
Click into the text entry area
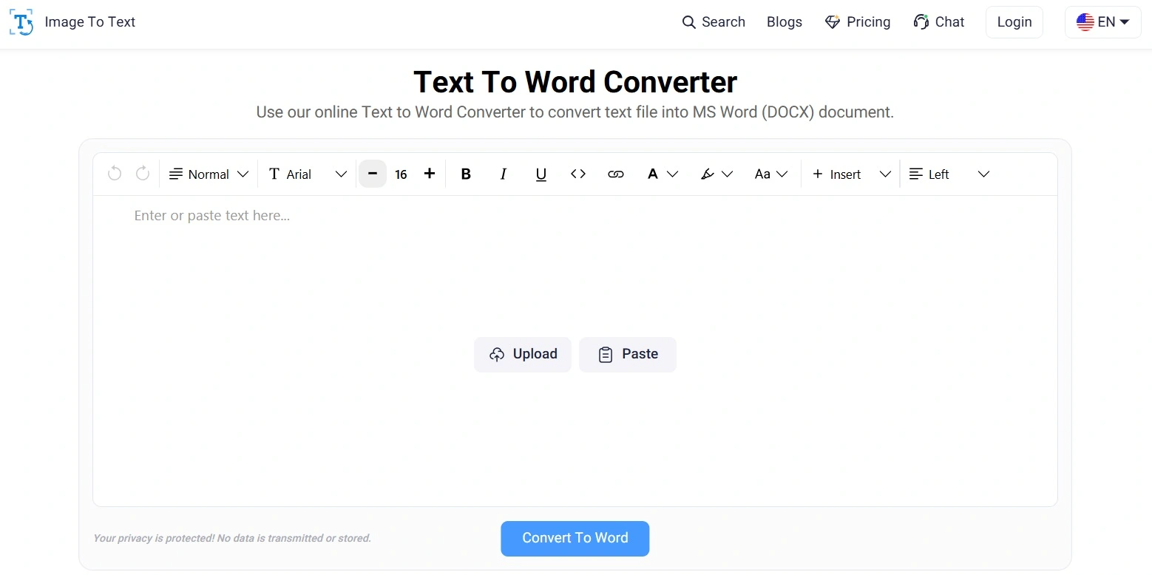coord(575,351)
